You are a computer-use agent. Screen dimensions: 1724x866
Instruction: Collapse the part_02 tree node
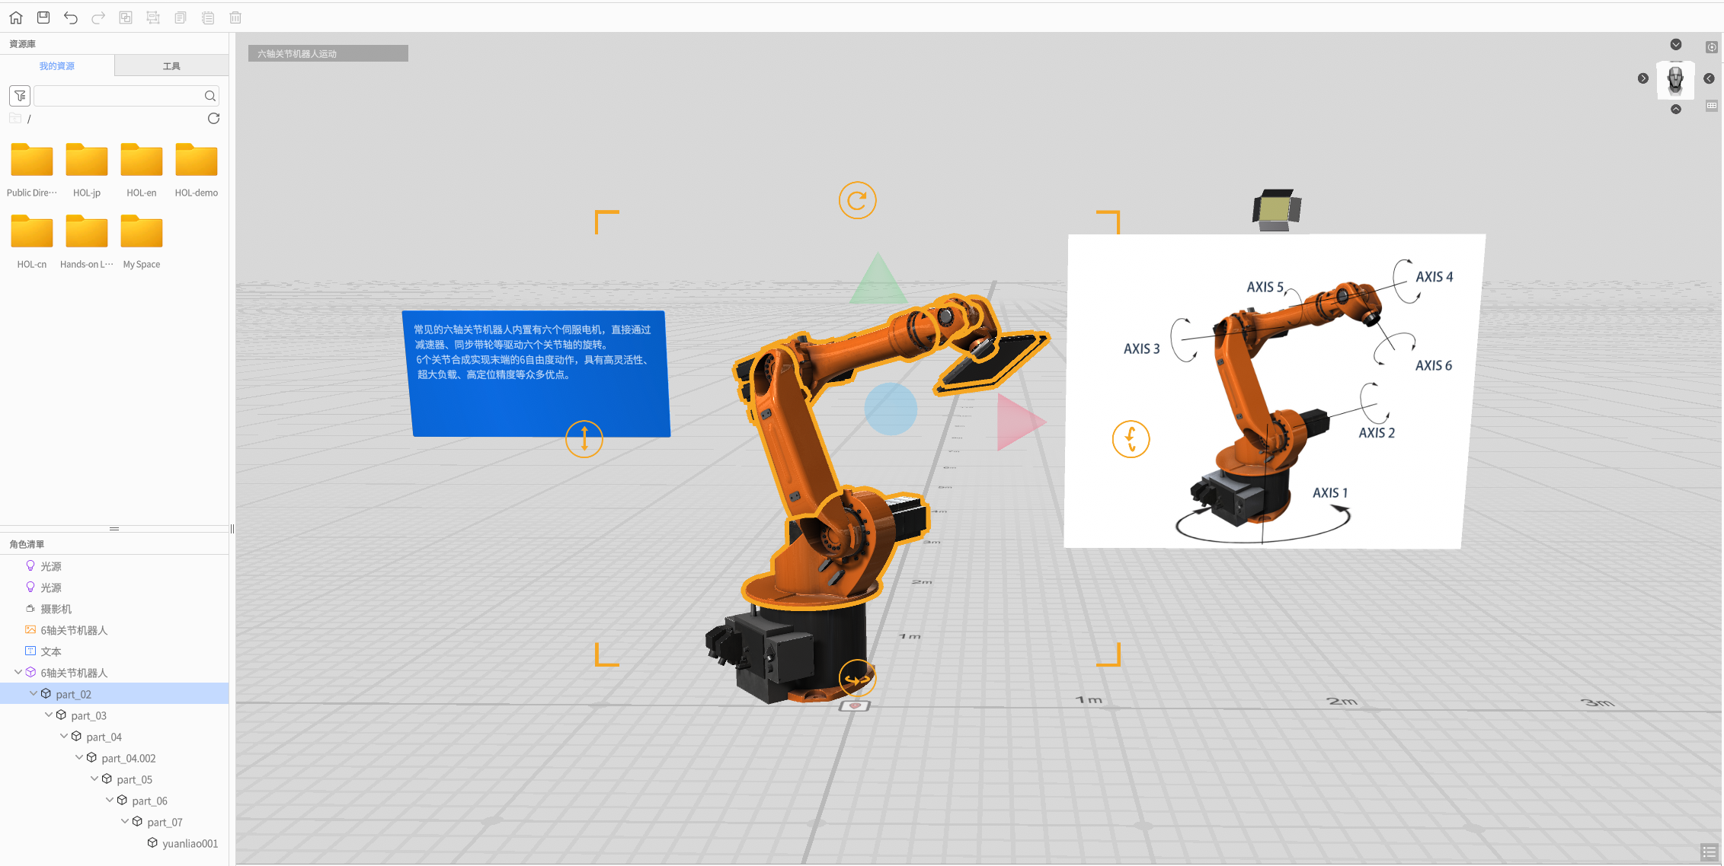34,693
